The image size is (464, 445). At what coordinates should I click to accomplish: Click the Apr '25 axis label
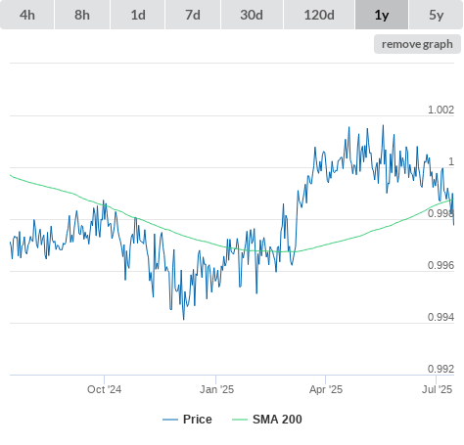click(326, 389)
